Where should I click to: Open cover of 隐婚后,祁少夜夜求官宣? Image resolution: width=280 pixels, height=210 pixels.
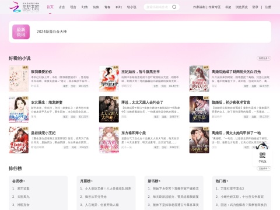point(199,109)
